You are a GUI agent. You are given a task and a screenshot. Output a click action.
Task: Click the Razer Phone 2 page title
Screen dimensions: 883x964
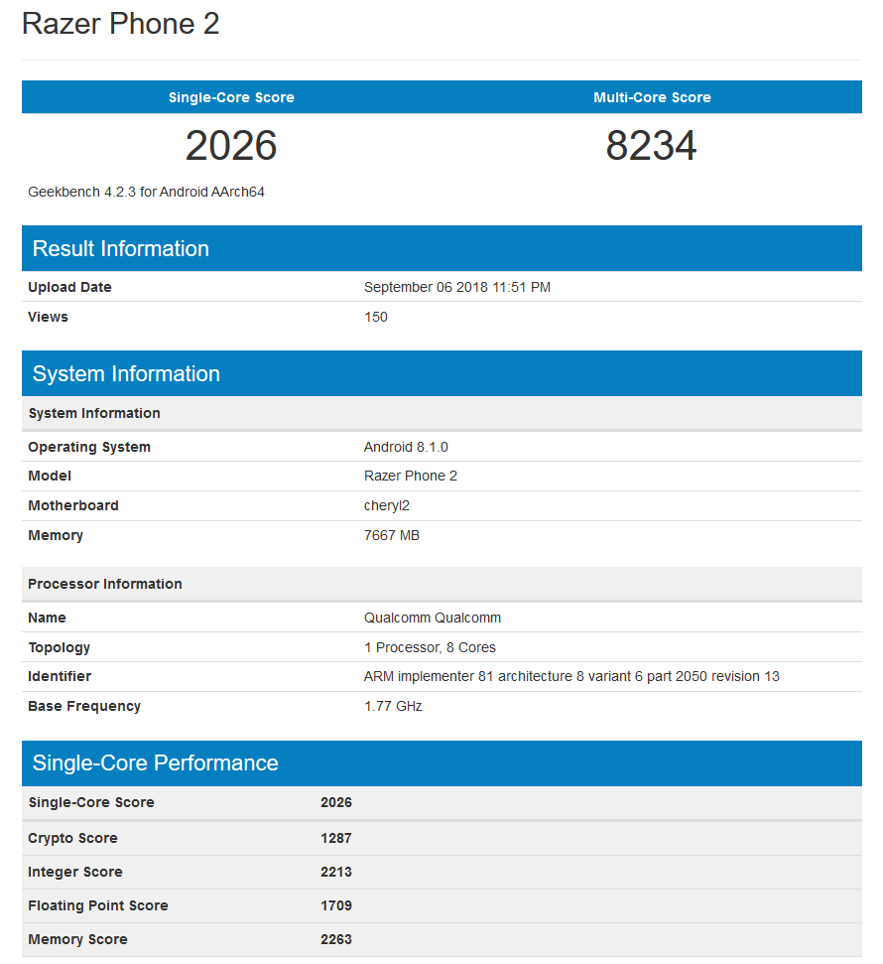click(120, 24)
